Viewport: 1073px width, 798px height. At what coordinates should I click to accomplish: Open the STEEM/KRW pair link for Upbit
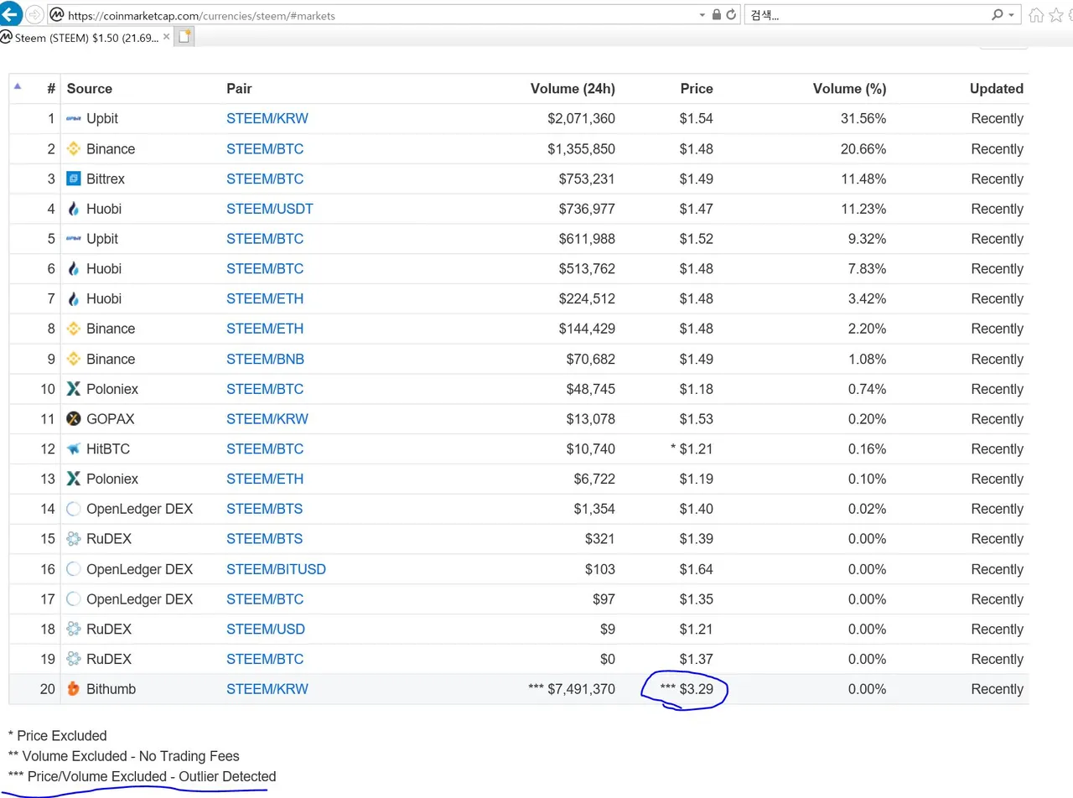pos(267,119)
